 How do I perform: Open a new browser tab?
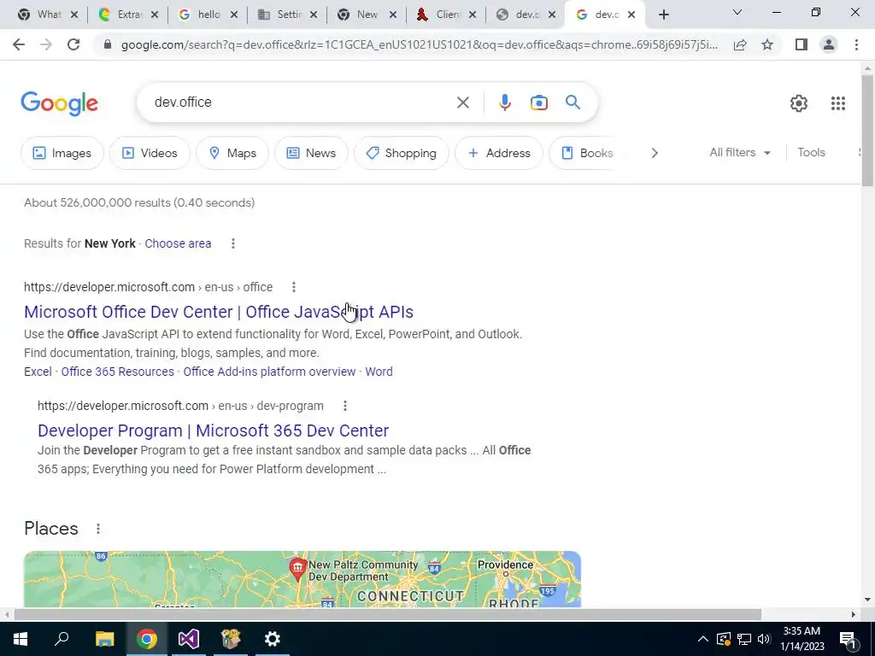pos(663,15)
